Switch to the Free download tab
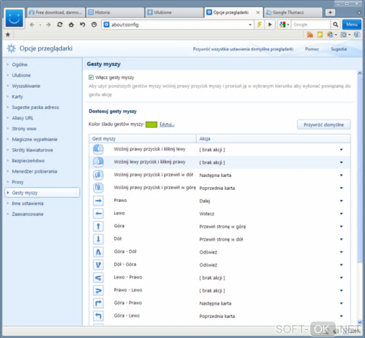The image size is (365, 338). [56, 12]
